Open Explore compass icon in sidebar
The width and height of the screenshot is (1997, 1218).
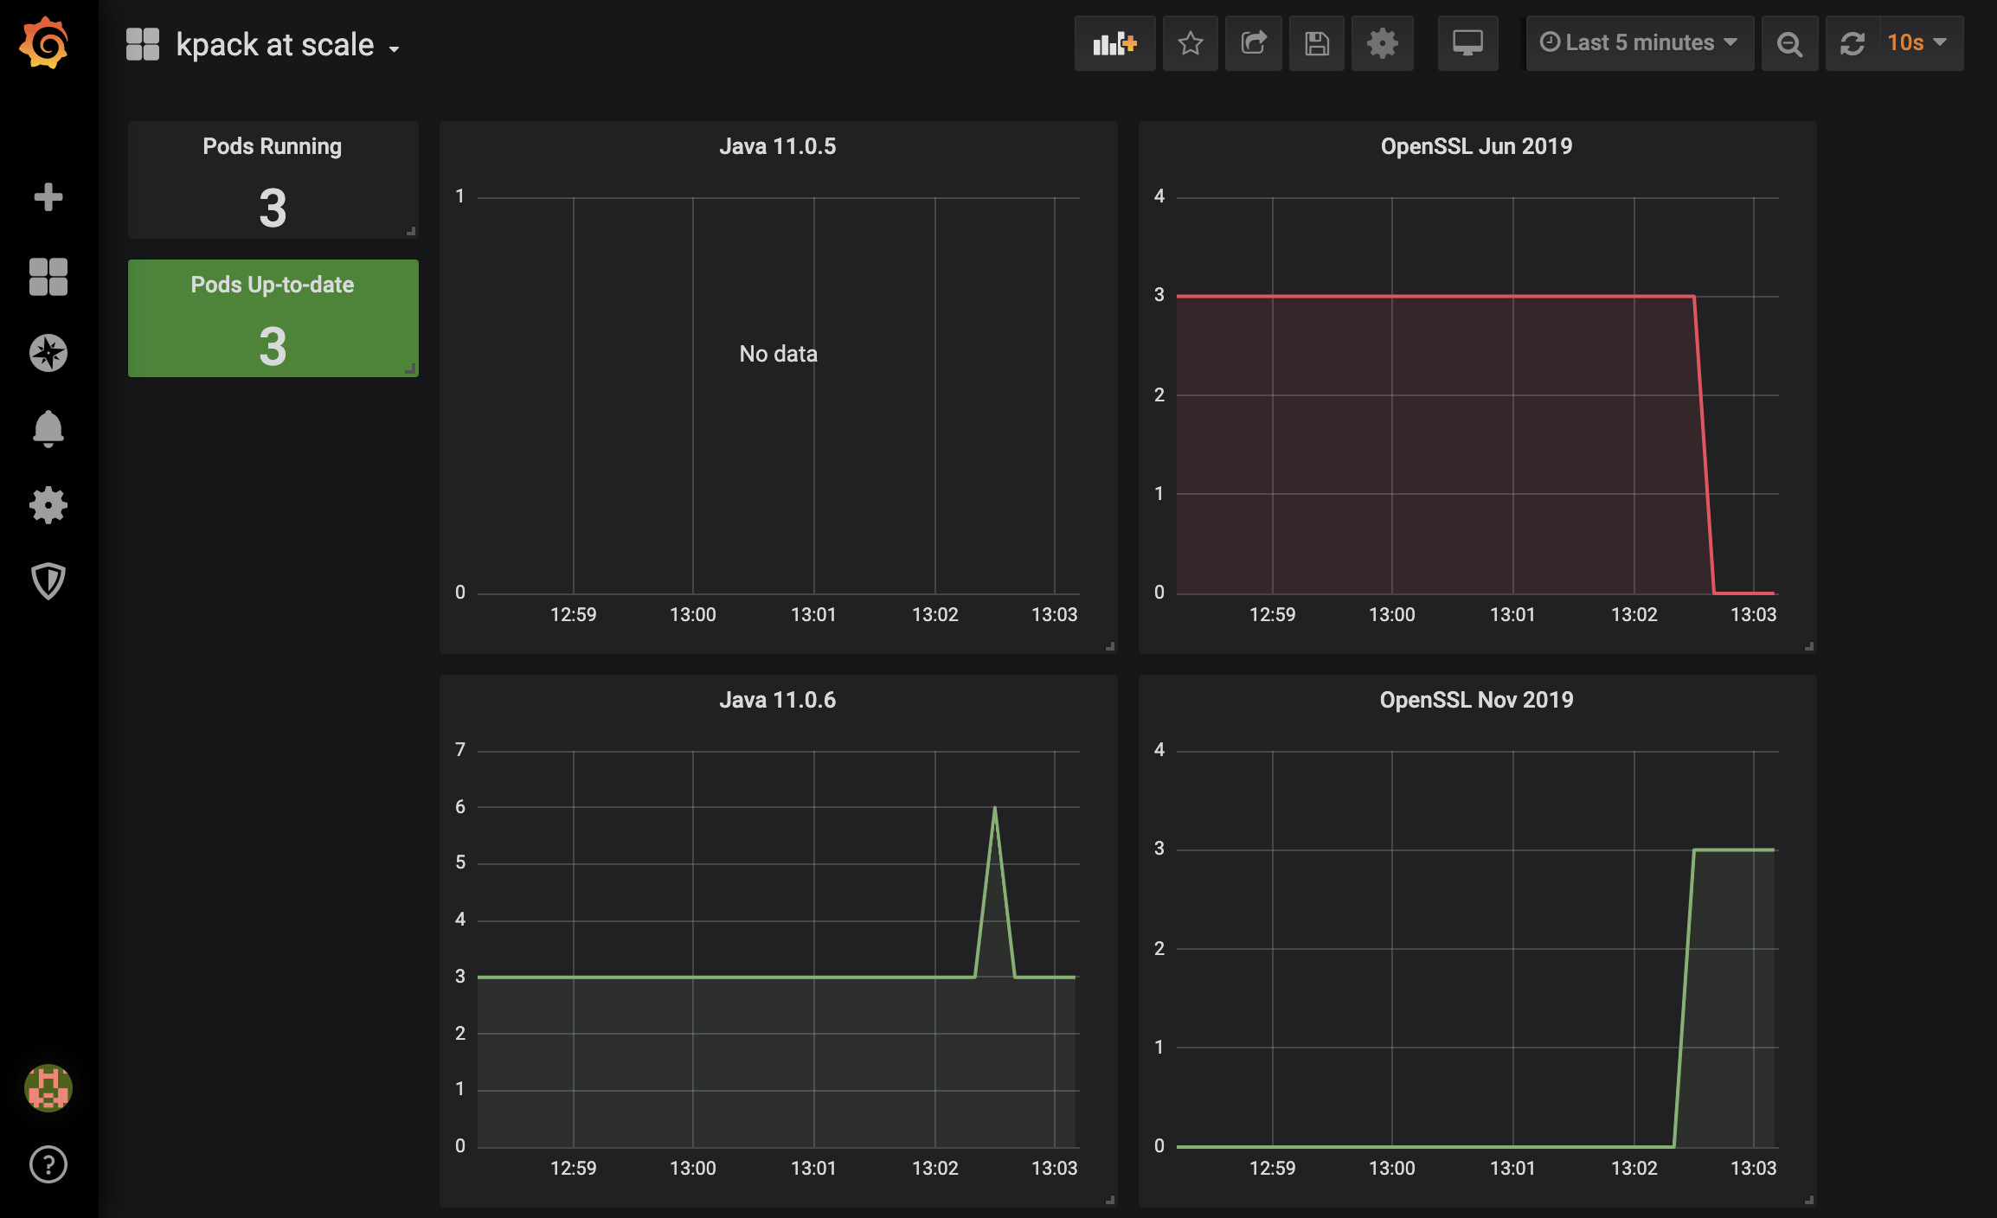point(48,353)
